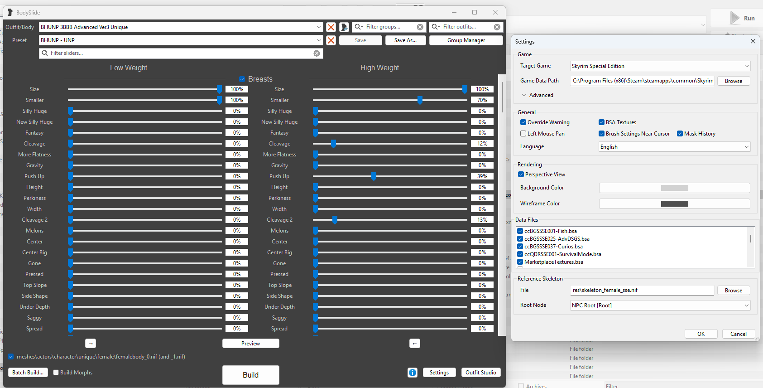The height and width of the screenshot is (388, 763).
Task: Click the High Weight Smaller slider handle
Action: click(x=420, y=100)
